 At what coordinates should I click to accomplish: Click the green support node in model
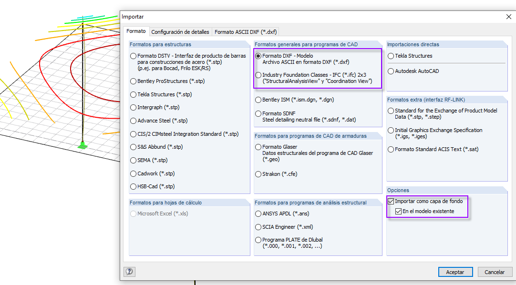[x=83, y=144]
